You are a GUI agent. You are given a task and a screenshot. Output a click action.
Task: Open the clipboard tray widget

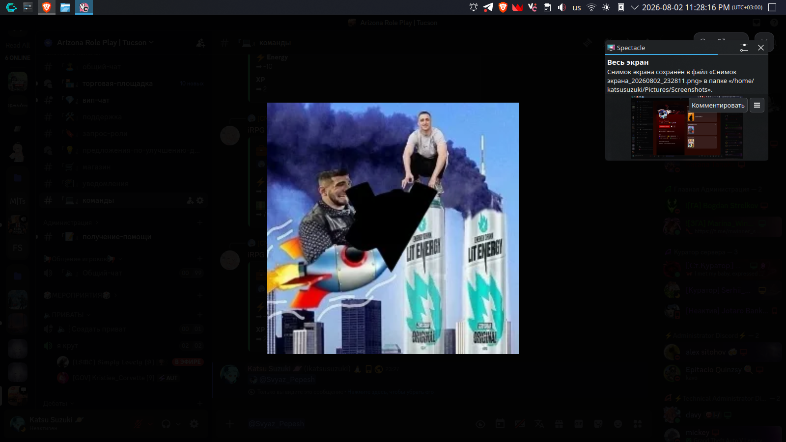(x=547, y=7)
